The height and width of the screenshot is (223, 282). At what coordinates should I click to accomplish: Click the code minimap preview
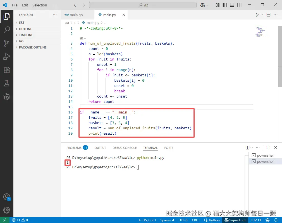[262, 31]
